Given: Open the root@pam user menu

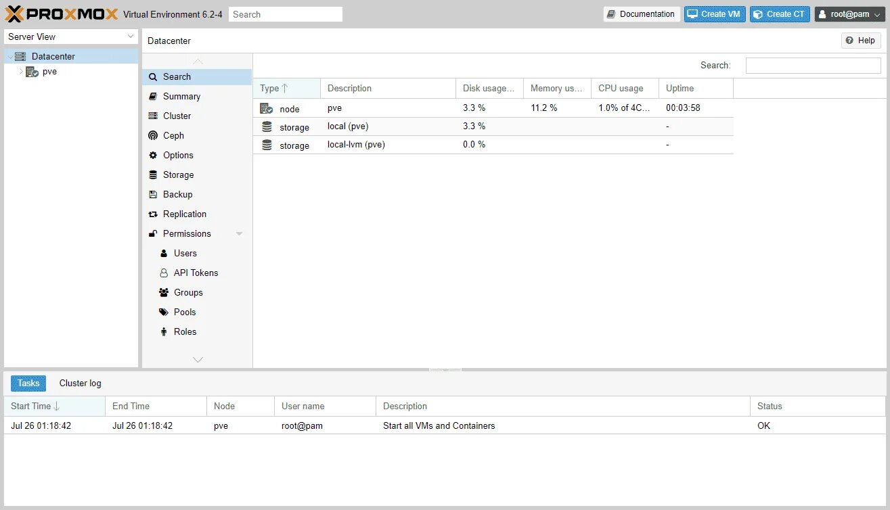Looking at the screenshot, I should (849, 14).
